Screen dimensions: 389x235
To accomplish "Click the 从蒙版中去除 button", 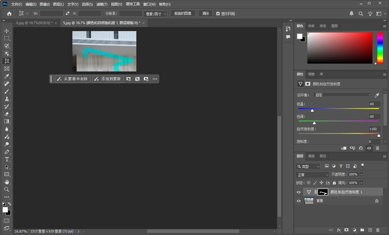I will coord(73,79).
